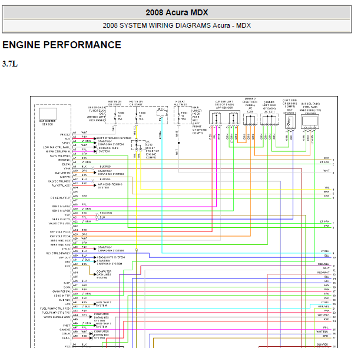Click the Barometer Sensor box symbol
Image resolution: width=361 pixels, height=348 pixels.
[48, 114]
